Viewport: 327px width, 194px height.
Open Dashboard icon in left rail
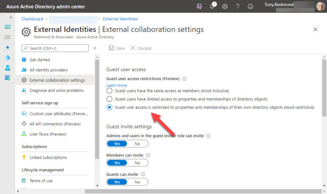pos(8,27)
